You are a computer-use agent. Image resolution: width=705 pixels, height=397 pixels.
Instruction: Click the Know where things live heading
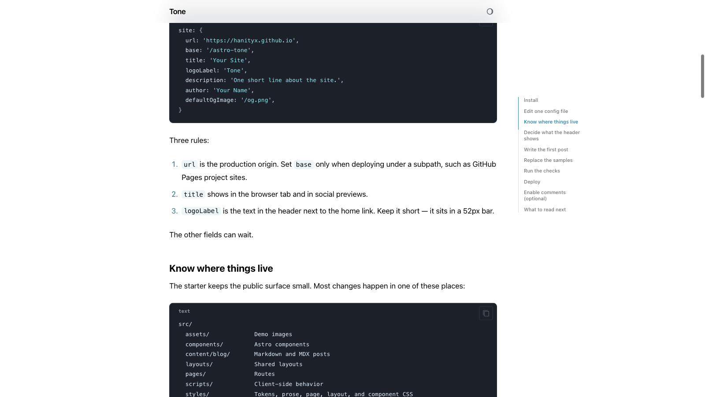[x=221, y=268]
